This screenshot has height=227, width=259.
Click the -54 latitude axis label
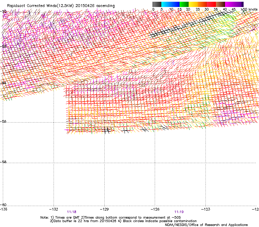tap(3, 83)
